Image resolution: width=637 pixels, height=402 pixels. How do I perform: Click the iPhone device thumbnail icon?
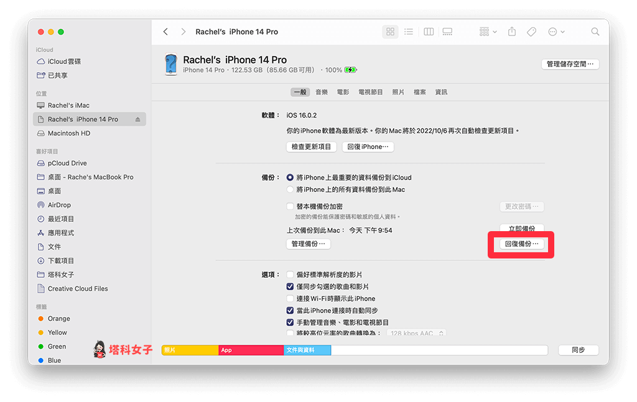(x=171, y=64)
